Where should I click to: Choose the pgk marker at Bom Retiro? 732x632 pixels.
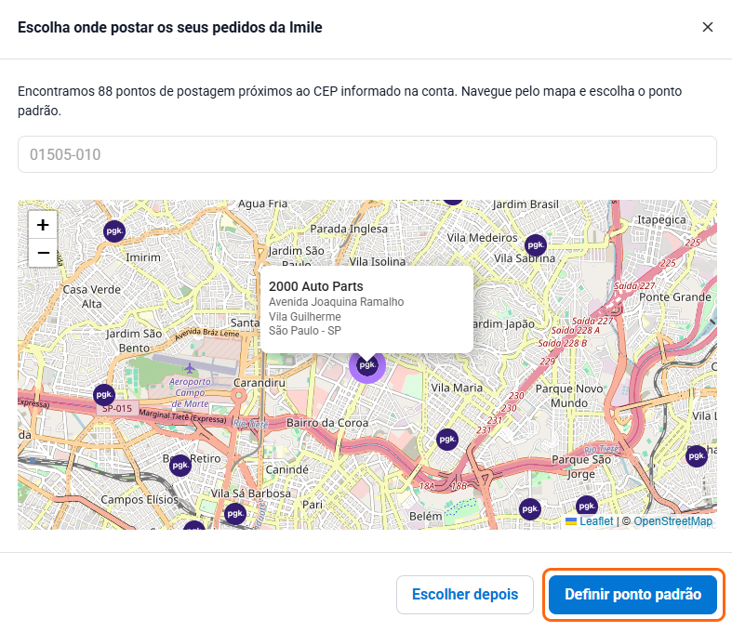pyautogui.click(x=180, y=465)
